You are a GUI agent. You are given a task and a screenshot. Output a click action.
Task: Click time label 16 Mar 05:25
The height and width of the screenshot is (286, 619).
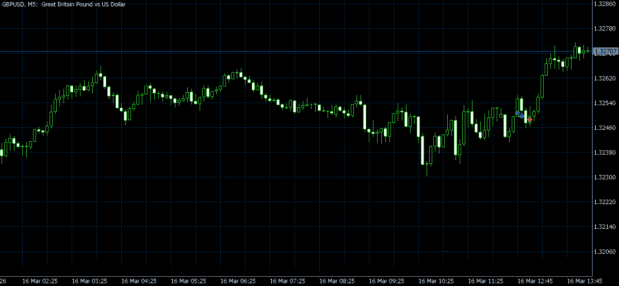(x=188, y=281)
